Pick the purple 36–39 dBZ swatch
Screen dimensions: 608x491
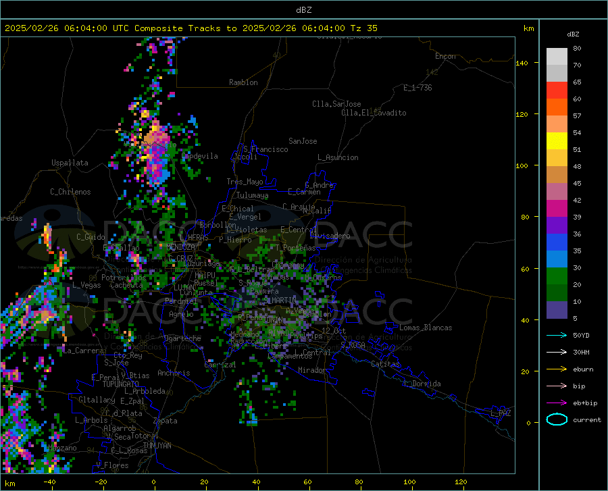(x=557, y=226)
